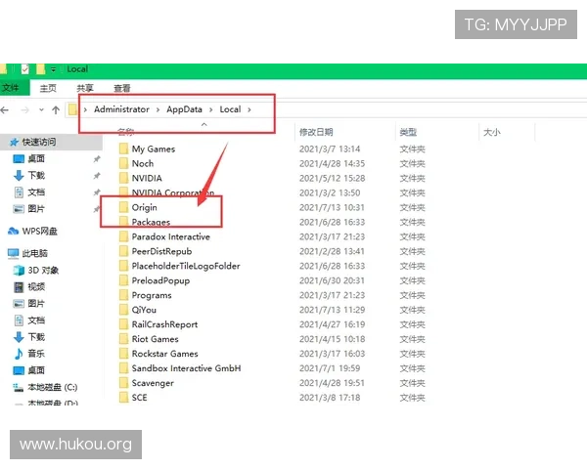Viewport: 587px width, 469px height.
Task: Sort by 修改日期 column header
Action: pyautogui.click(x=316, y=132)
